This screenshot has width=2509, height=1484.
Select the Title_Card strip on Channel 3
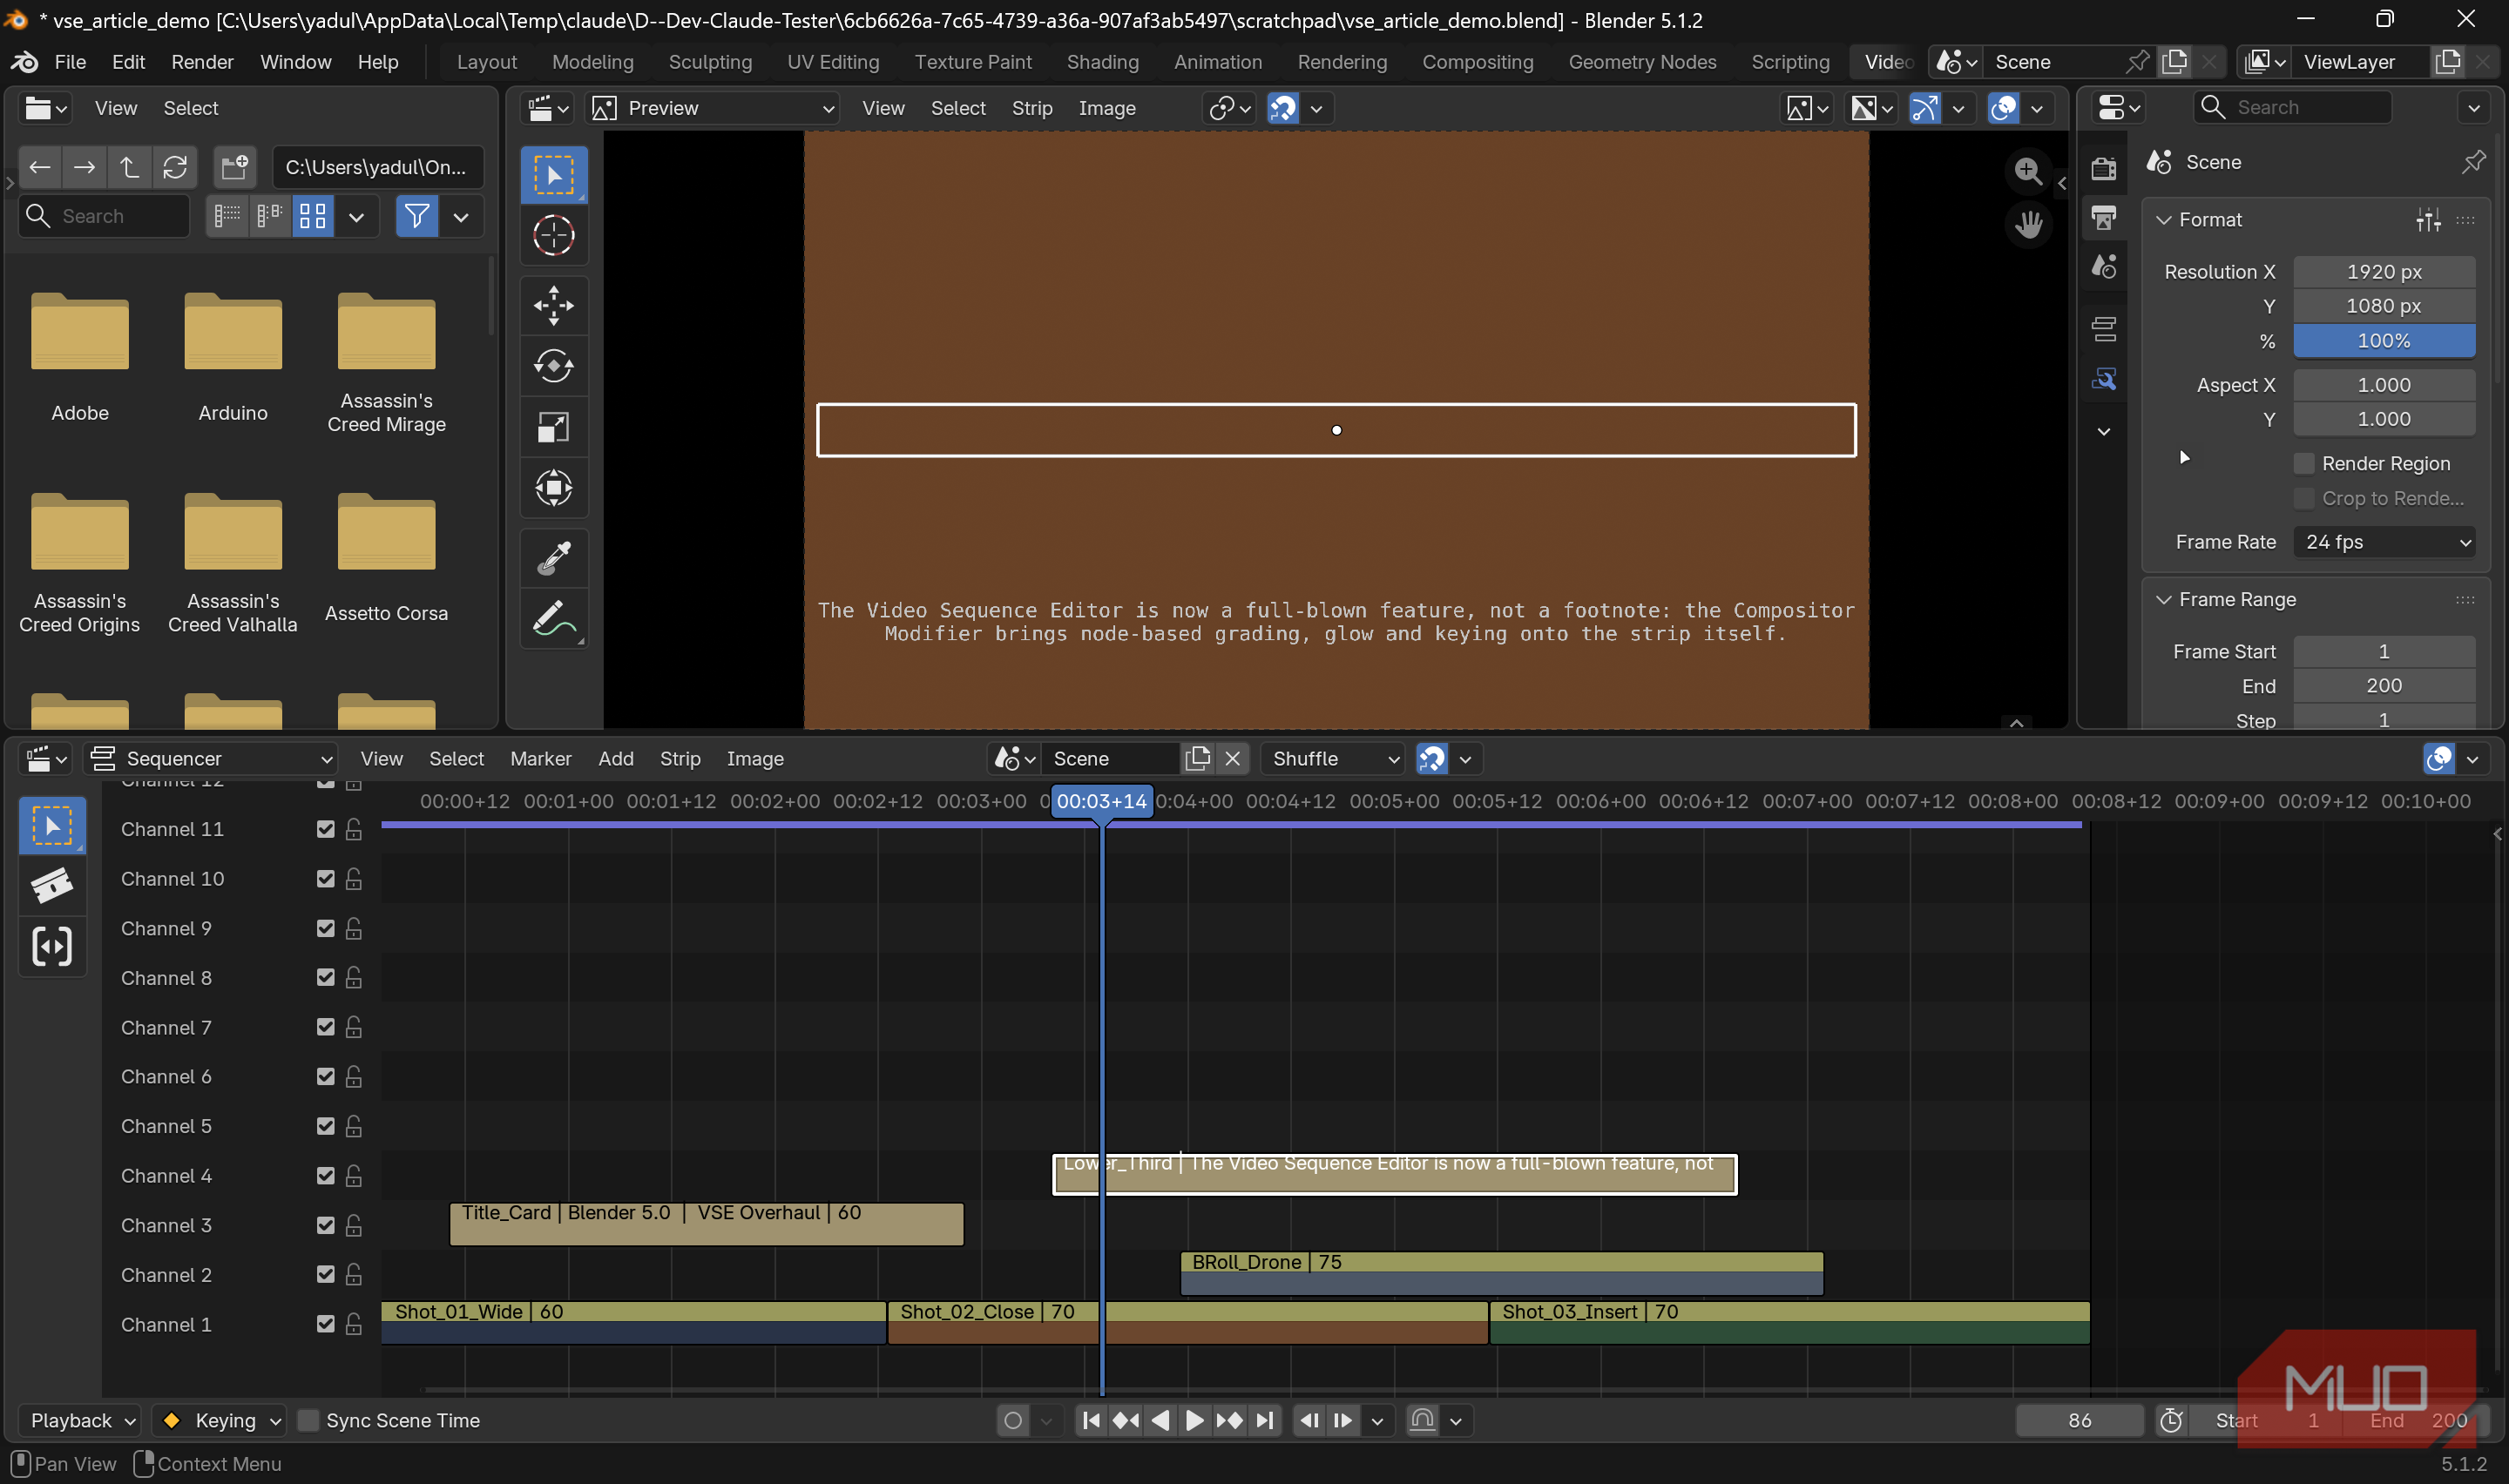[706, 1224]
